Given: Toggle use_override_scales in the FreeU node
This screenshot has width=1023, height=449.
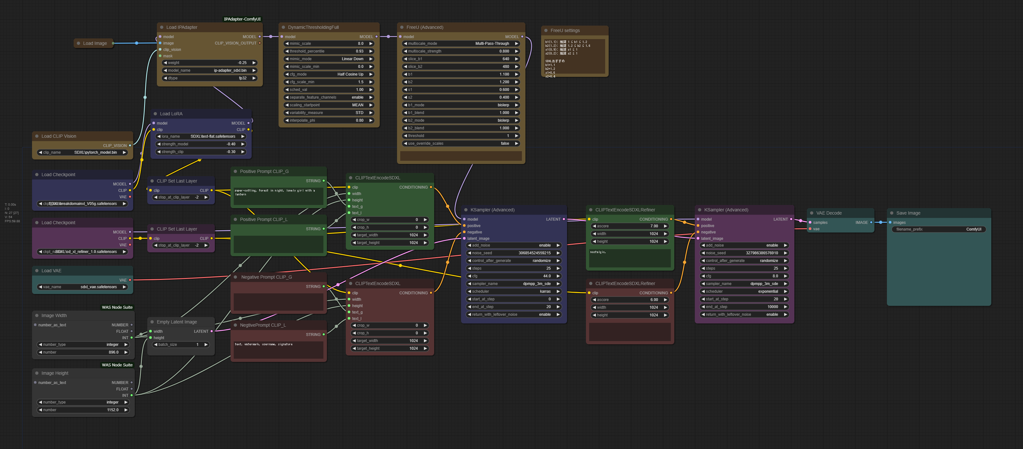Looking at the screenshot, I should pyautogui.click(x=461, y=143).
